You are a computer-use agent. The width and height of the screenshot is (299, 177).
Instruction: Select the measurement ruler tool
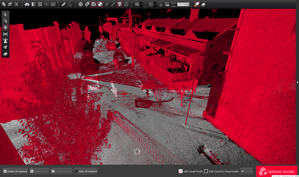63,4
